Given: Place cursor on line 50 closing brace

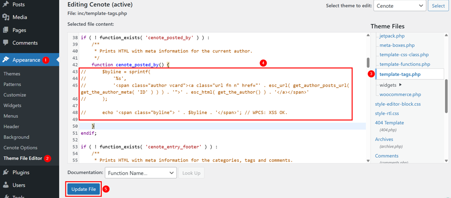Looking at the screenshot, I should (x=93, y=126).
